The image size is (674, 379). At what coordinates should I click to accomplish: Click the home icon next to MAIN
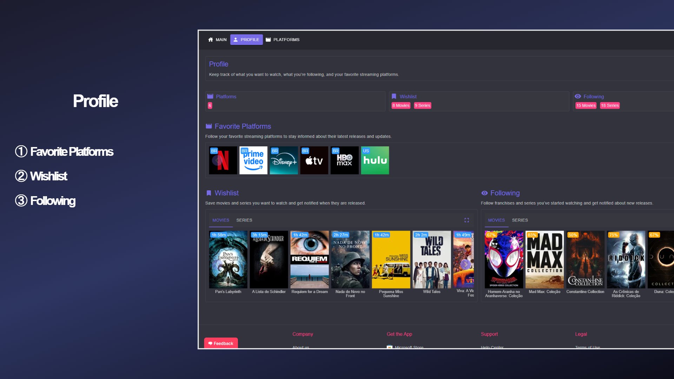pyautogui.click(x=211, y=40)
